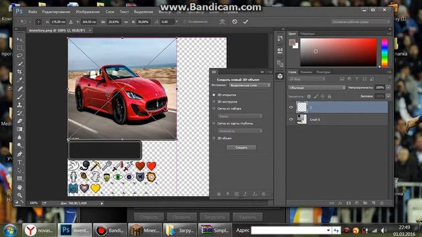Delete layer with the trash icon
The width and height of the screenshot is (422, 237).
click(x=382, y=203)
